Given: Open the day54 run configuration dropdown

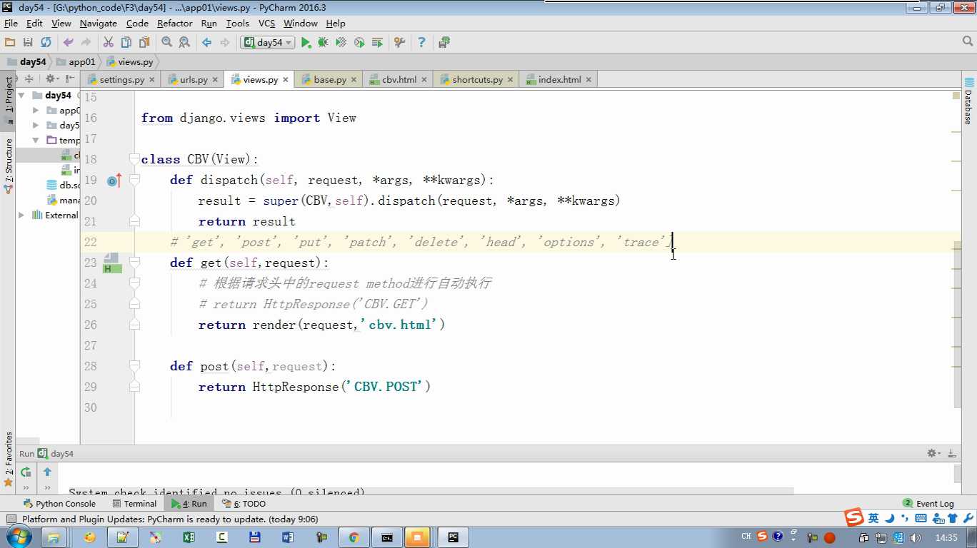Looking at the screenshot, I should 269,43.
